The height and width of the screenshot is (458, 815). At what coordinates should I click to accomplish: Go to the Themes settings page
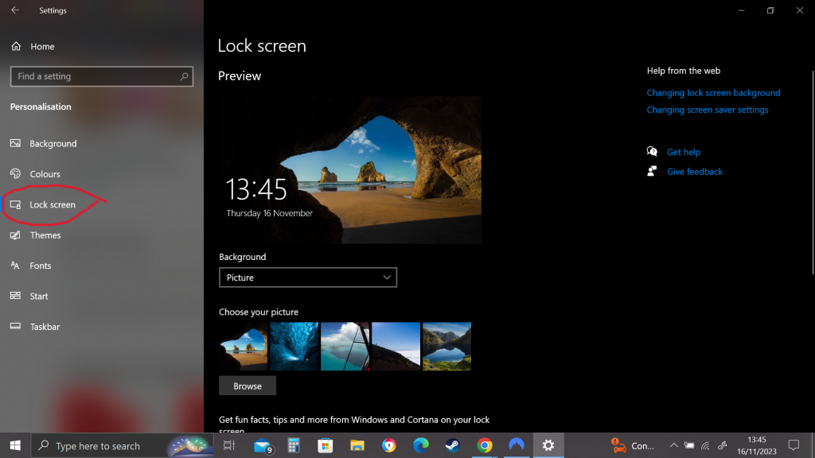click(x=45, y=235)
